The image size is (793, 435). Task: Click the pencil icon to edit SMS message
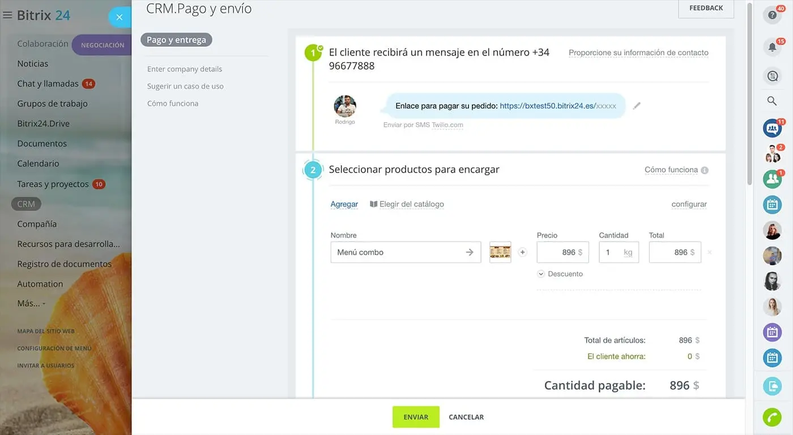[x=637, y=106]
